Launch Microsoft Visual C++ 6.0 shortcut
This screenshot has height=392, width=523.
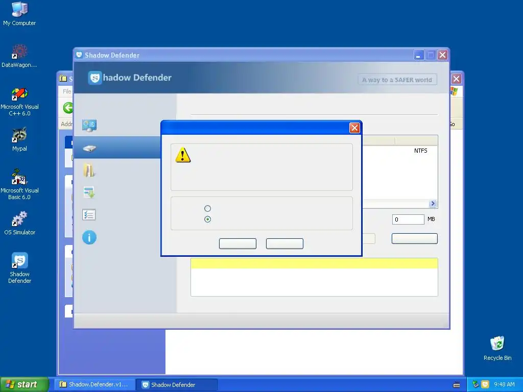click(19, 102)
